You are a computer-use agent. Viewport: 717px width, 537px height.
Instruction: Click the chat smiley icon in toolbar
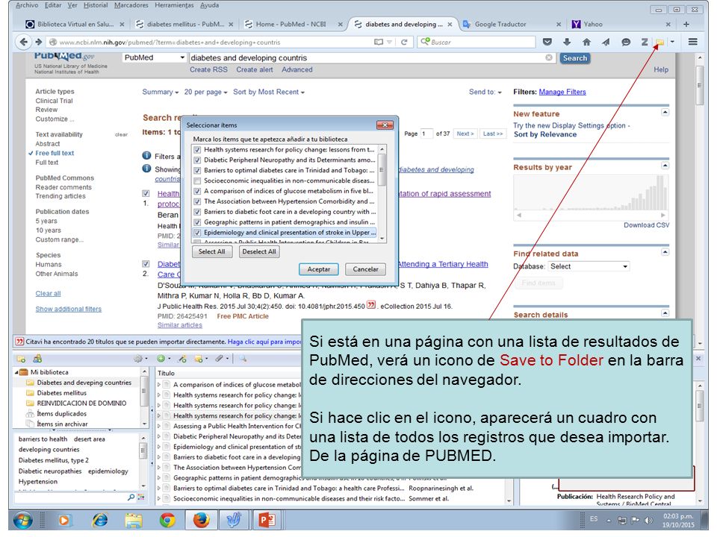click(626, 42)
